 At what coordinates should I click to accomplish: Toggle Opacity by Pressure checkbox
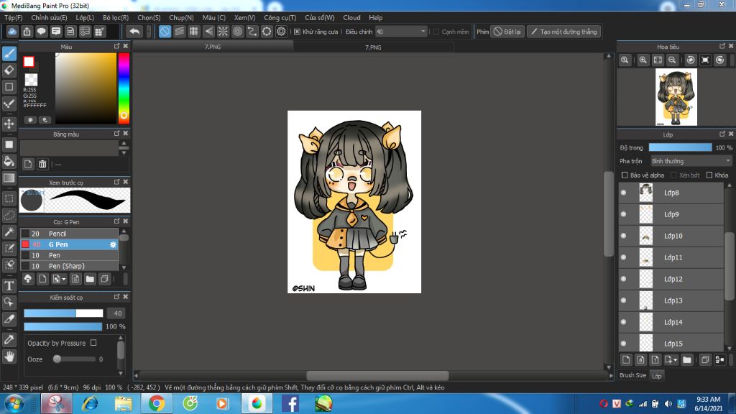coord(93,343)
